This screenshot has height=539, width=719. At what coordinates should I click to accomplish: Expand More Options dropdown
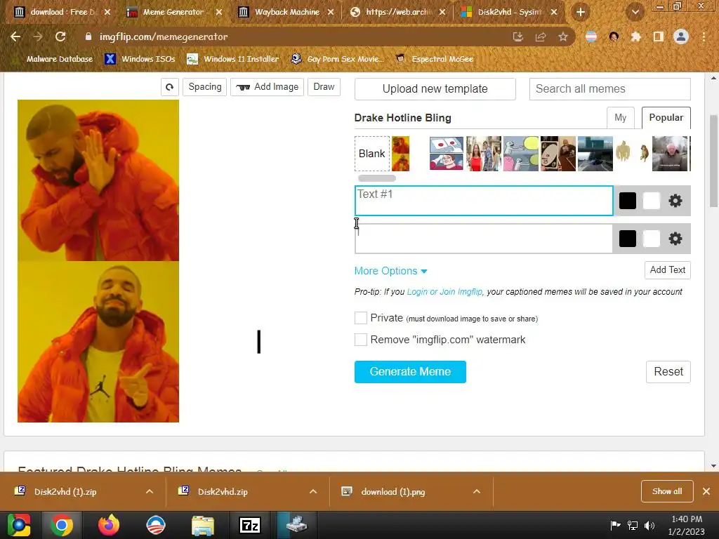[390, 271]
